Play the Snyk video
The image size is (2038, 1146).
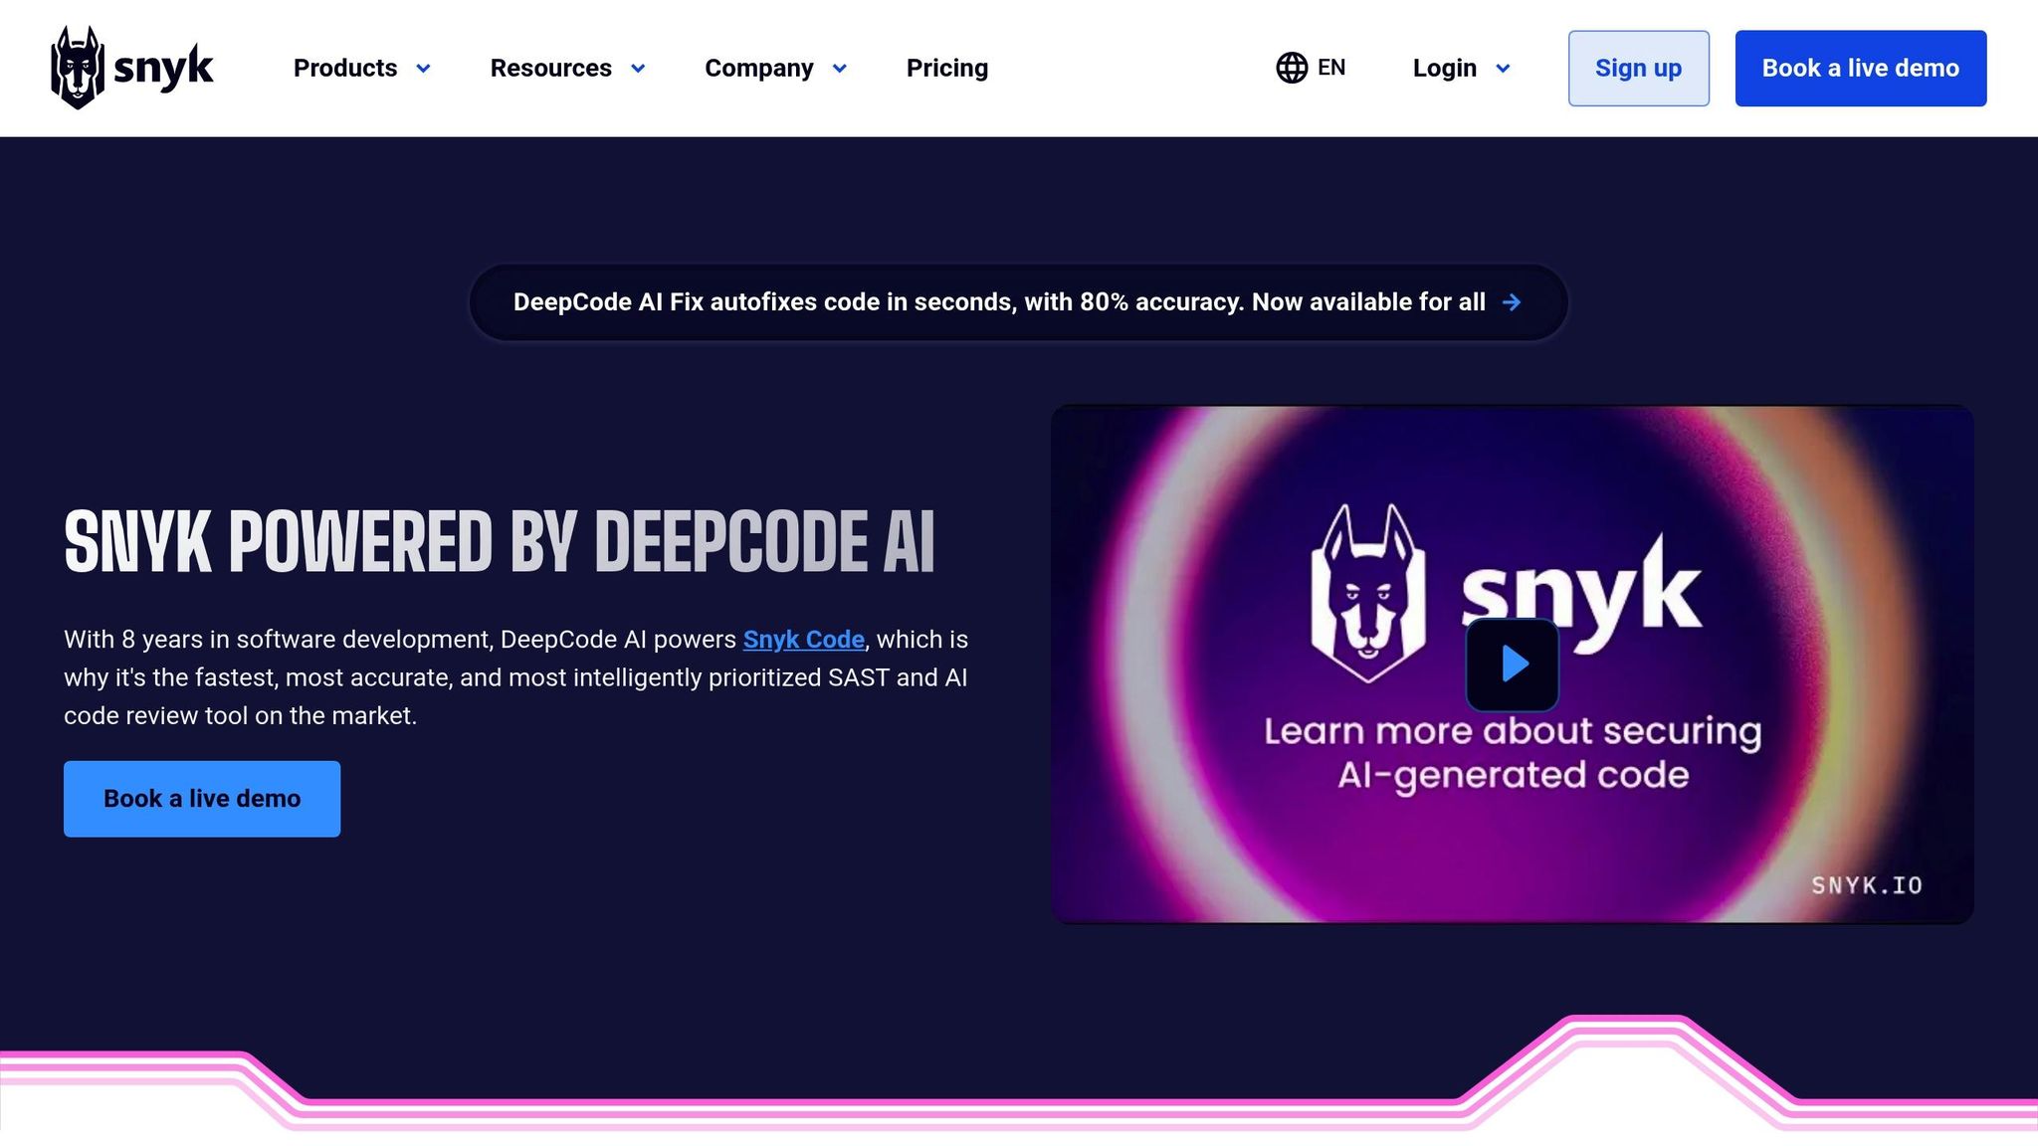1512,664
